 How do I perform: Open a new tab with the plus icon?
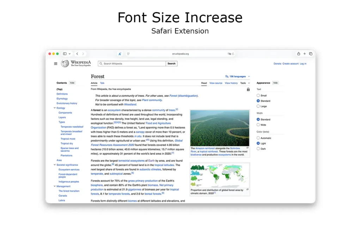tap(305, 53)
